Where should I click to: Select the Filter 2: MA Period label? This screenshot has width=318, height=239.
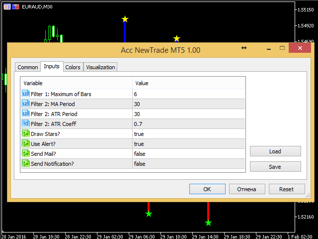[53, 104]
